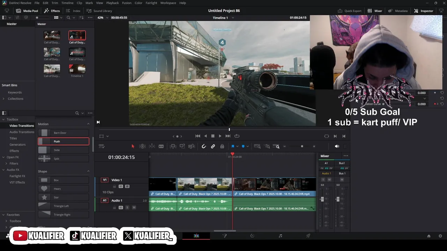This screenshot has height=251, width=447.
Task: Open Timeline View Options icon
Action: click(102, 146)
